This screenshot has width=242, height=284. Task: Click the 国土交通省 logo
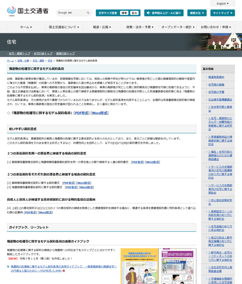coord(28,11)
